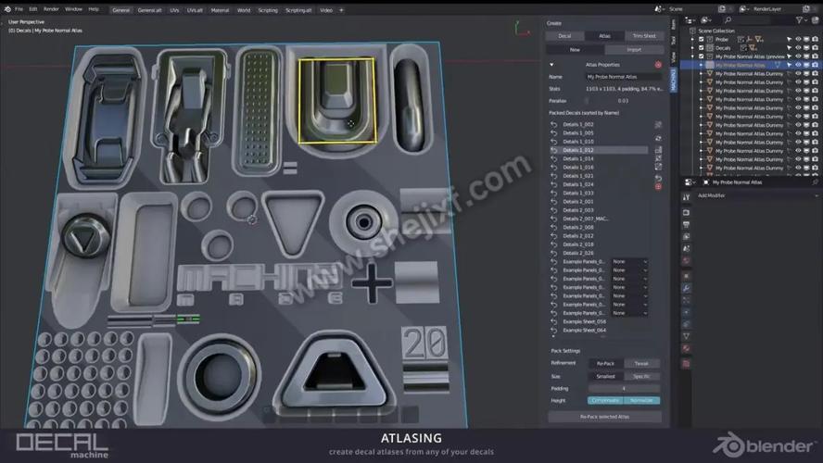Screen dimensions: 823x463
Task: Select Decal in the Create panel
Action: pyautogui.click(x=564, y=36)
